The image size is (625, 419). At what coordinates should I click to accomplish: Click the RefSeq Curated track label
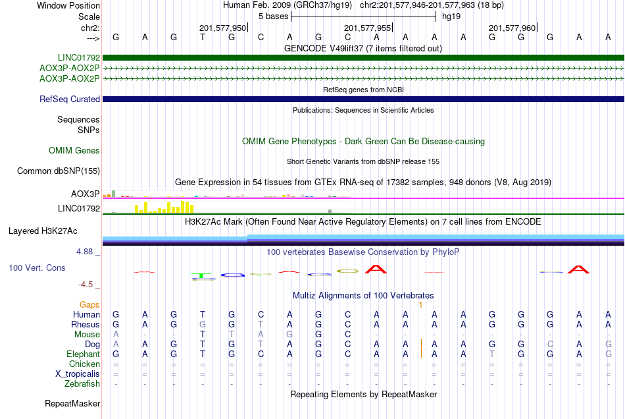pos(69,99)
